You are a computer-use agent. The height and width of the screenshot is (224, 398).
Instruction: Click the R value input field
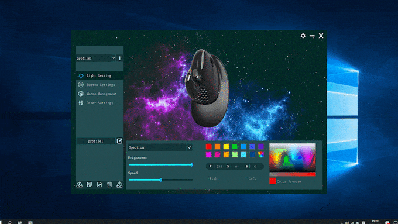219,167
